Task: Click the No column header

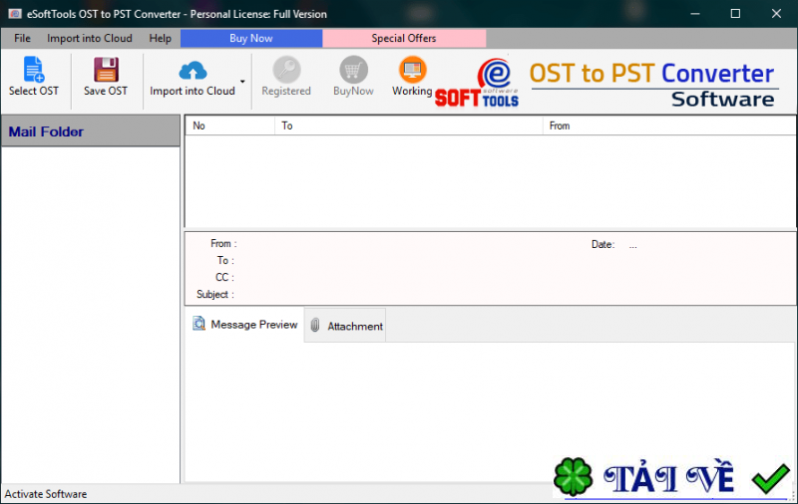Action: click(230, 126)
